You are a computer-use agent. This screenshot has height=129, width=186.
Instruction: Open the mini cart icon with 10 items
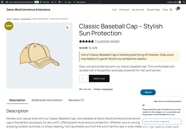178,9
